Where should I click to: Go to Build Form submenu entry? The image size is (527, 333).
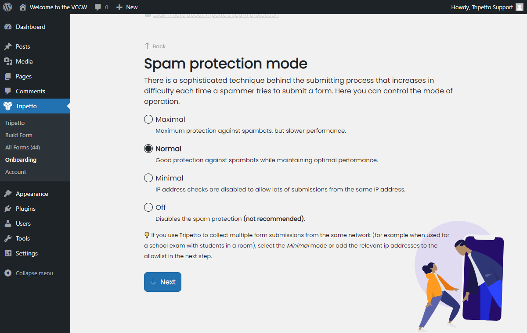pyautogui.click(x=19, y=135)
